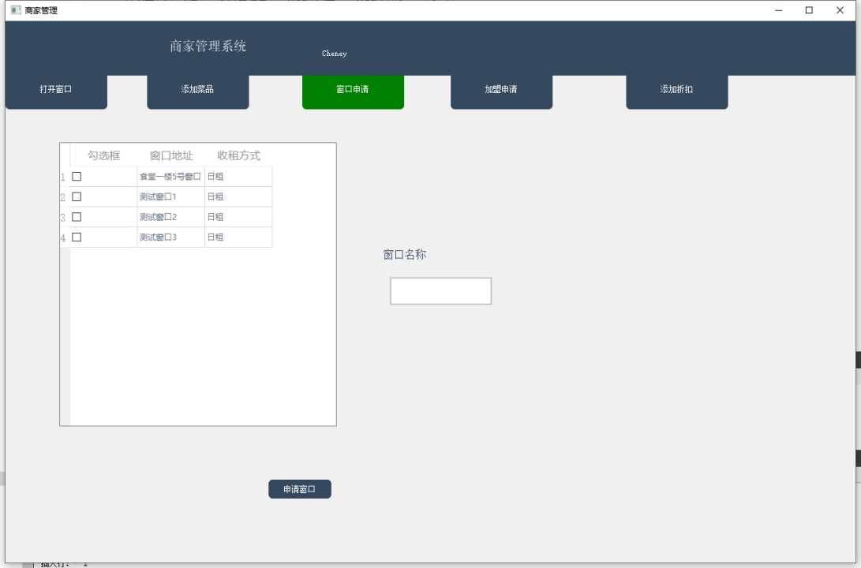This screenshot has height=568, width=861.
Task: Select the 食堂一楼5号窗口 cell
Action: tap(170, 177)
